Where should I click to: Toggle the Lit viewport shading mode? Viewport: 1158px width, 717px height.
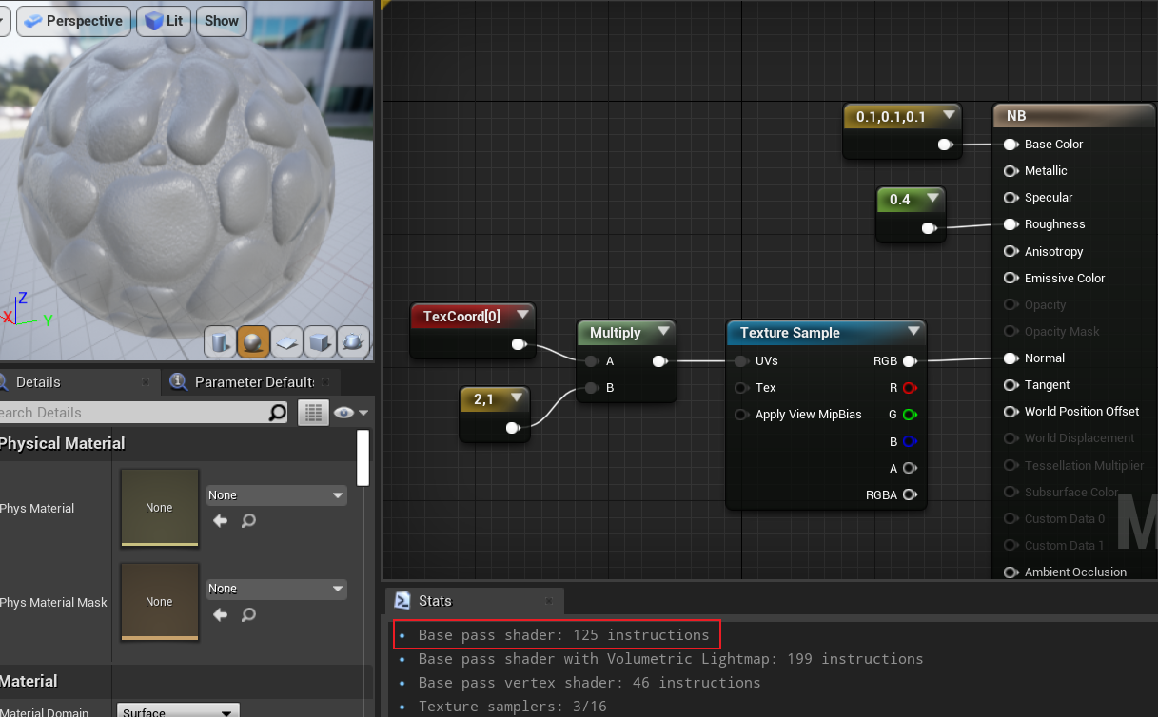(163, 20)
